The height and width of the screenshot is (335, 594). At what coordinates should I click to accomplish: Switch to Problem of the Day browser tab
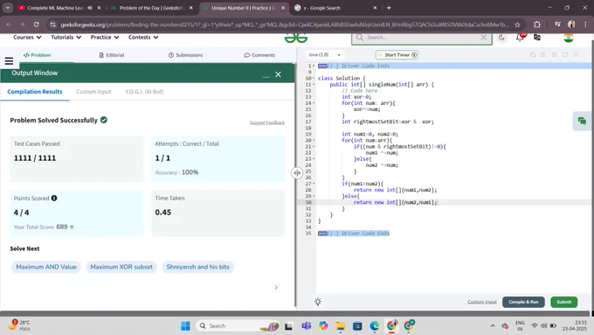coord(150,8)
